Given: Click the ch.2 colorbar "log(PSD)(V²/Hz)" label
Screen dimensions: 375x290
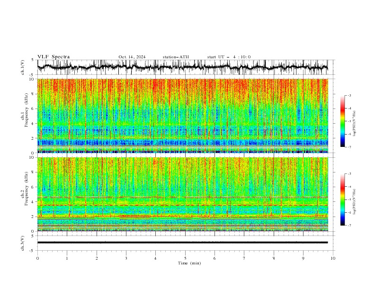Looking at the screenshot, I should (x=354, y=201).
